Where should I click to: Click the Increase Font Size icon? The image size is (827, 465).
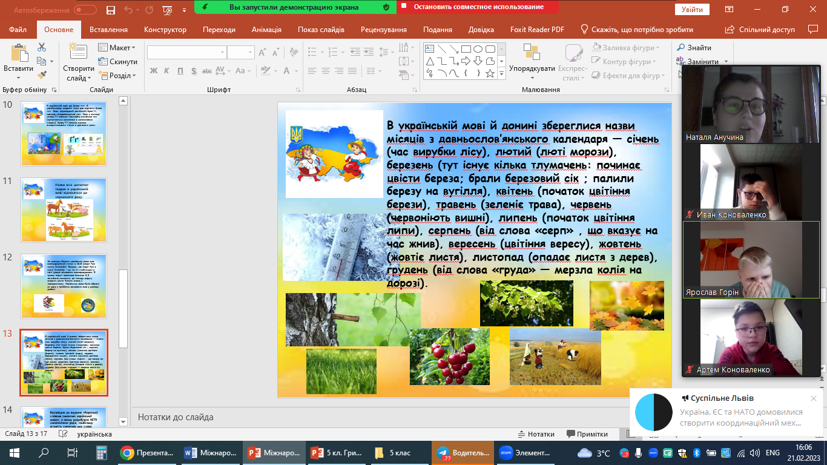[x=263, y=53]
